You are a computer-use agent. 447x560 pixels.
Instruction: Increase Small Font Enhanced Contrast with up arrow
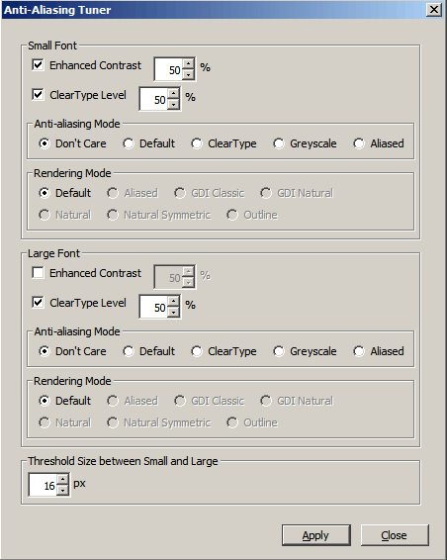coord(188,64)
